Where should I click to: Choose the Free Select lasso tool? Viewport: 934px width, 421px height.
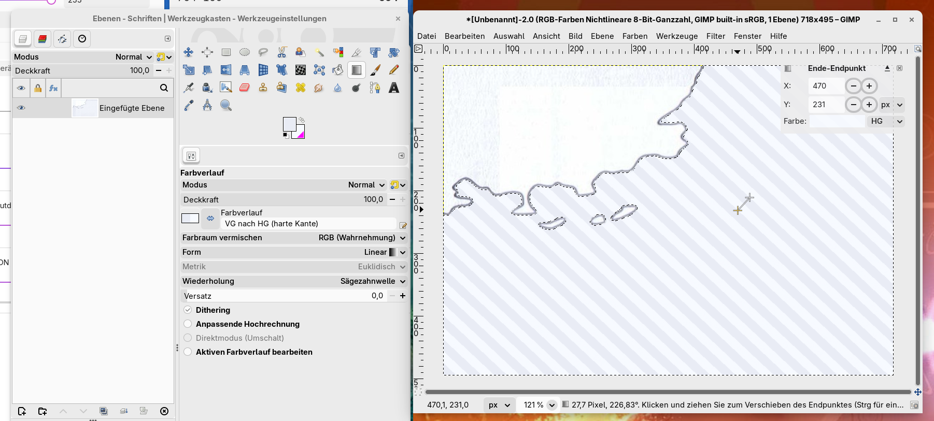[263, 52]
